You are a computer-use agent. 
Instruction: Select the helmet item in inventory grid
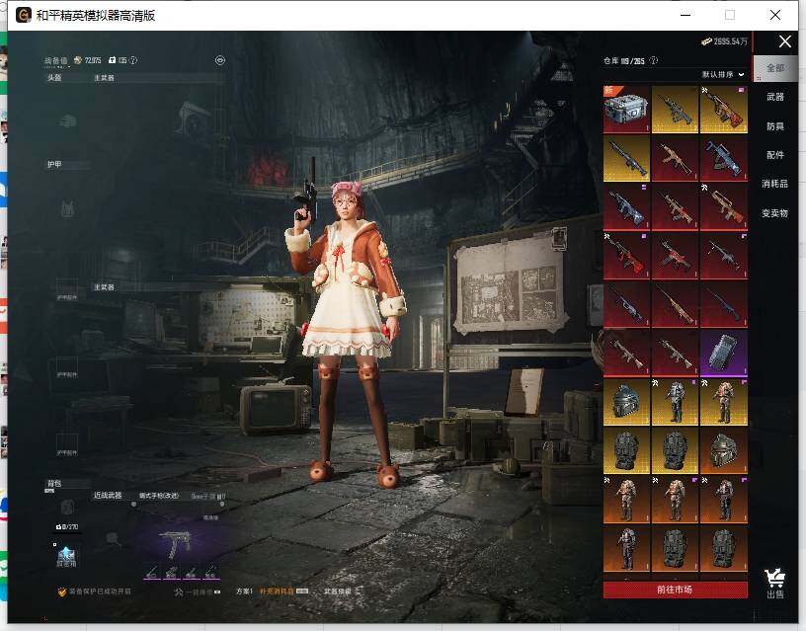click(x=626, y=402)
